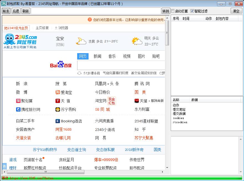The image size is (244, 181).
Task: Click the 天猫·服饰尚新 cat icon
Action: click(x=137, y=101)
